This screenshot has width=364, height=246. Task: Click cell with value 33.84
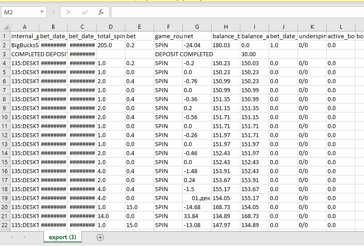click(x=197, y=216)
